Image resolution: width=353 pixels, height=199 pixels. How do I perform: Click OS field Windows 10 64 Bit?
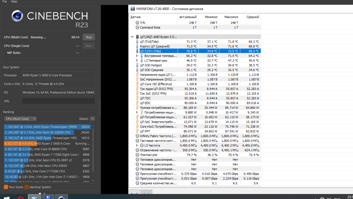58,92
